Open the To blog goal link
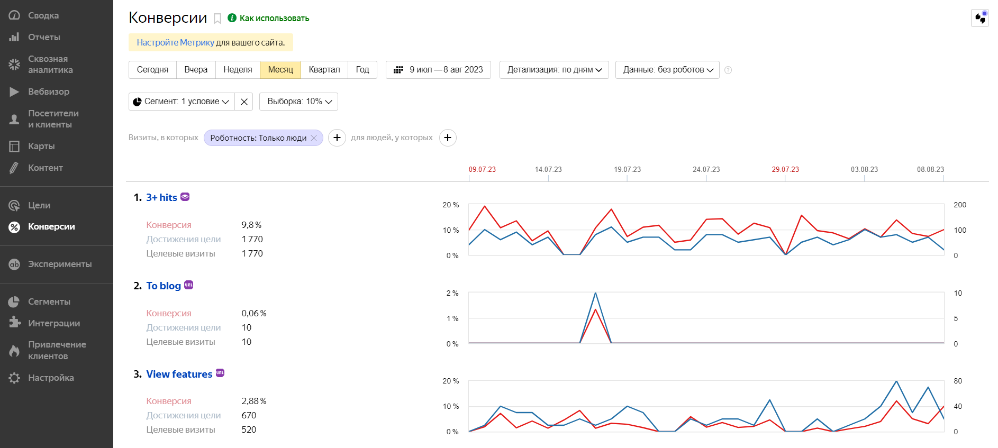The width and height of the screenshot is (998, 448). 164,286
